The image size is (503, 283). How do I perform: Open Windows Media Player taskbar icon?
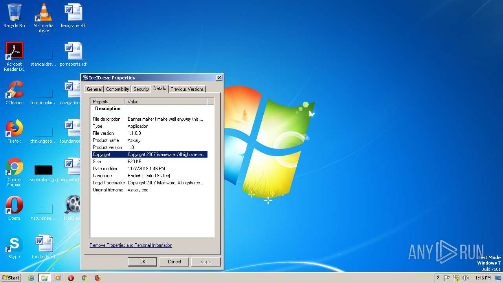[58, 278]
